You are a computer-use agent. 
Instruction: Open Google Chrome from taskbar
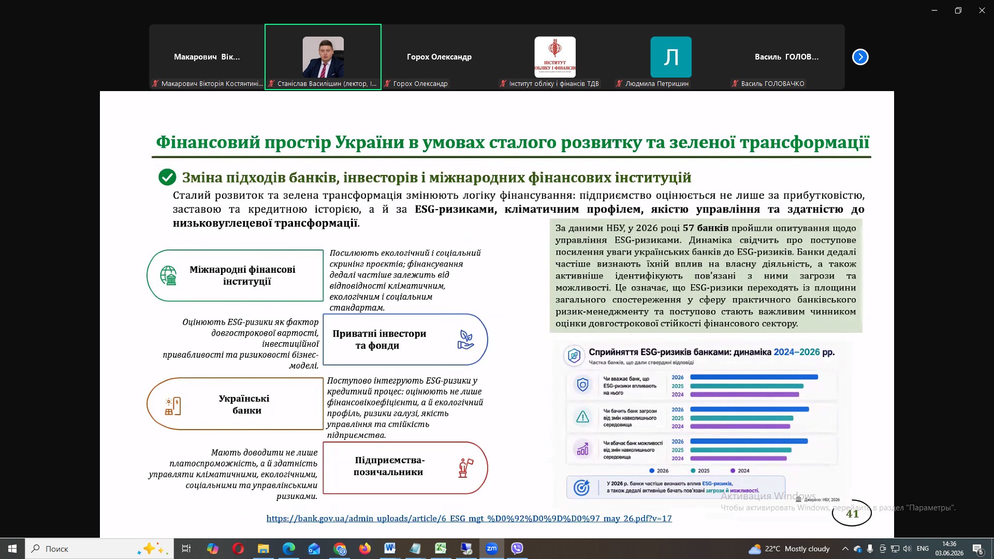click(340, 549)
